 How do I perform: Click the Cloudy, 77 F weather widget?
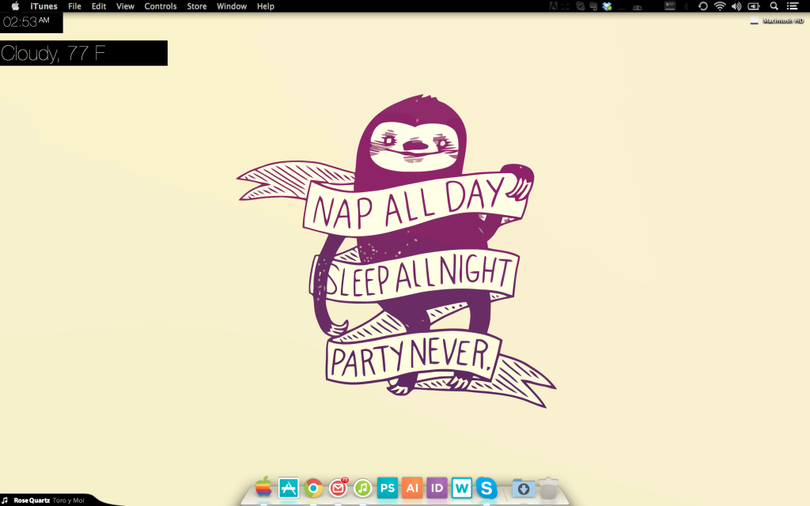(84, 53)
